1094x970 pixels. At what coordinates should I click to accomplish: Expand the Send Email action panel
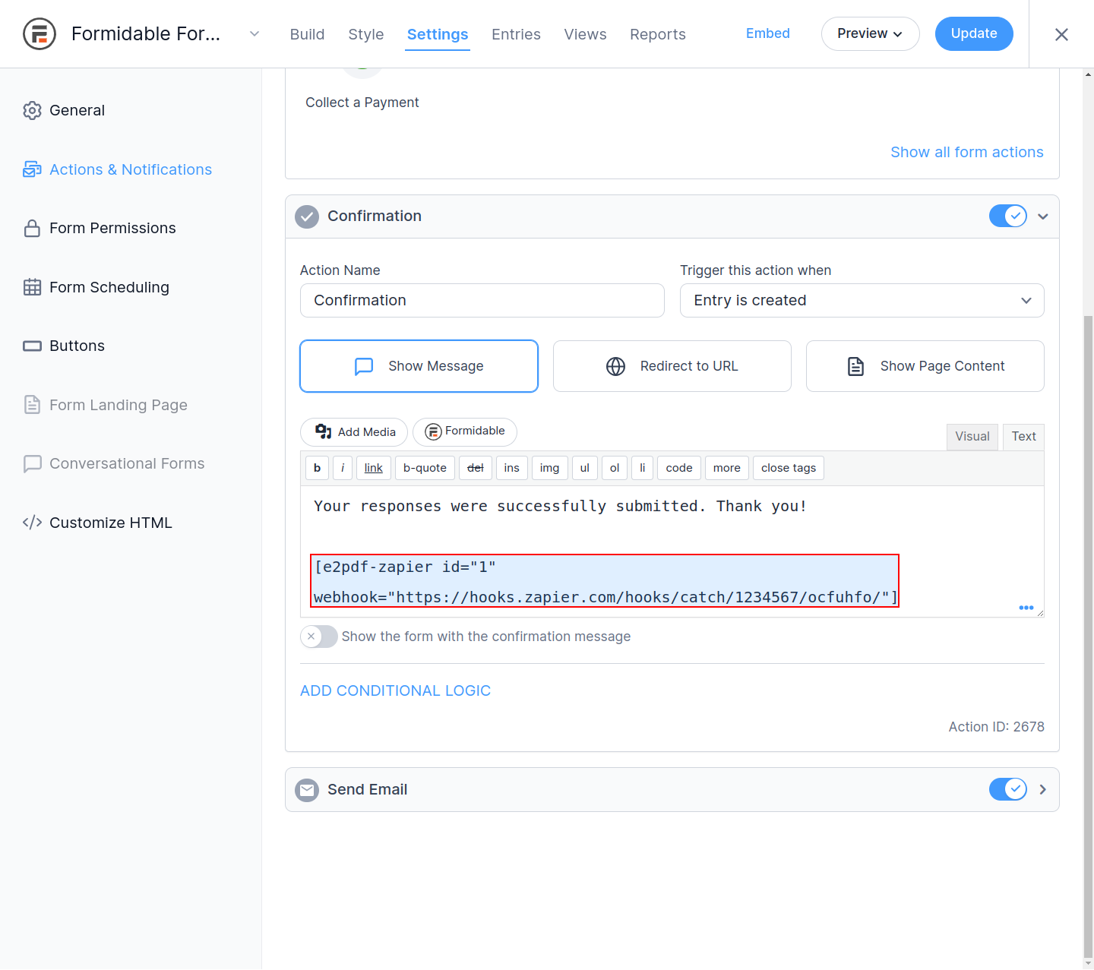(1042, 789)
